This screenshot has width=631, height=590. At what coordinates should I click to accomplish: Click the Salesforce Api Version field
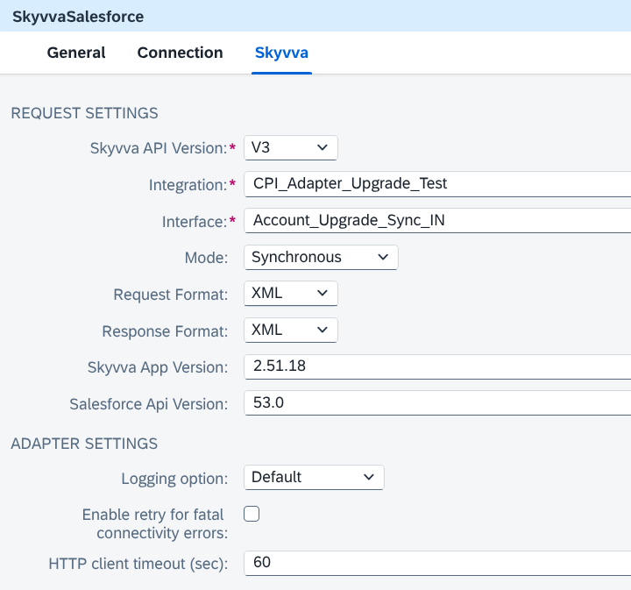(x=437, y=403)
